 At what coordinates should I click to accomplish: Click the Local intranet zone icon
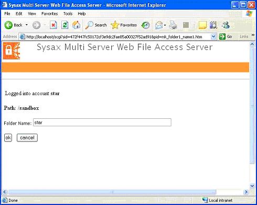205,200
